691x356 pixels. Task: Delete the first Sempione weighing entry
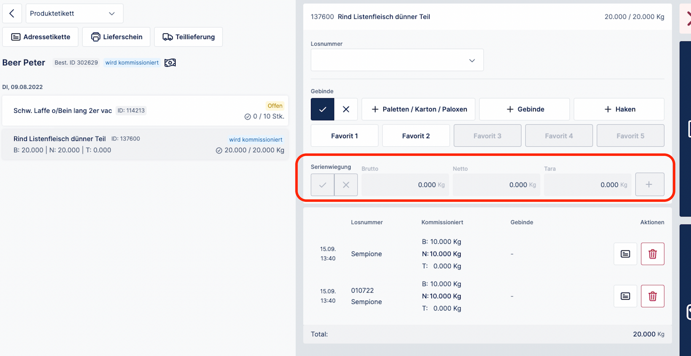click(652, 254)
